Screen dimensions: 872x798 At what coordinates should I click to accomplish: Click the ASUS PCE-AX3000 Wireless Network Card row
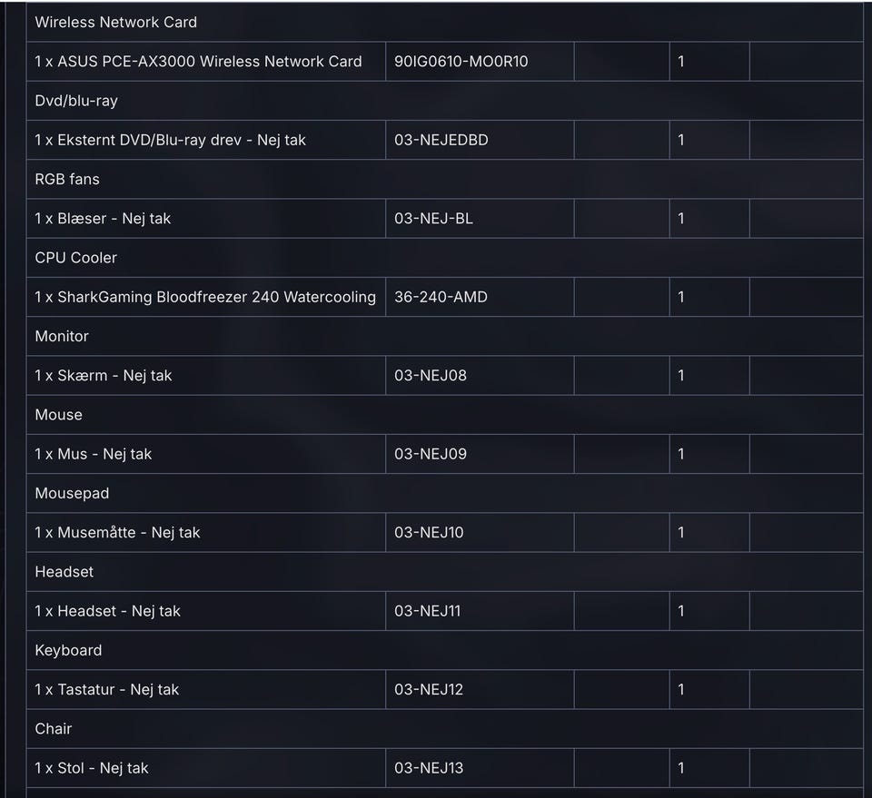click(x=198, y=62)
